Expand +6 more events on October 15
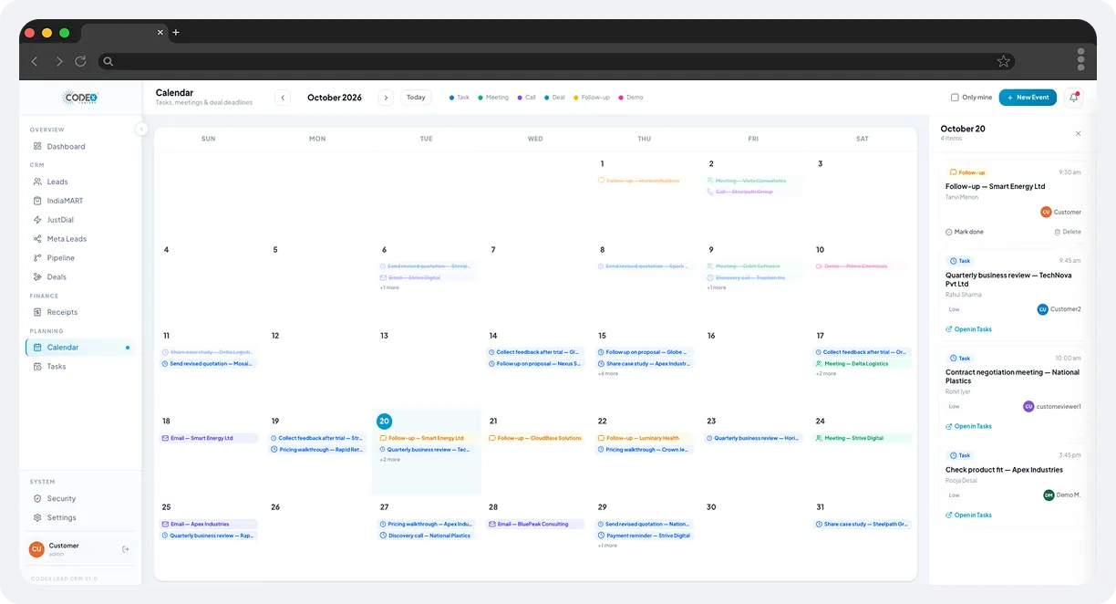This screenshot has height=604, width=1116. pyautogui.click(x=608, y=373)
